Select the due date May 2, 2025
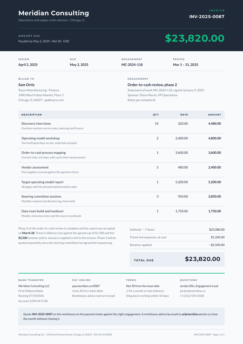243x344 pixels. click(x=79, y=65)
